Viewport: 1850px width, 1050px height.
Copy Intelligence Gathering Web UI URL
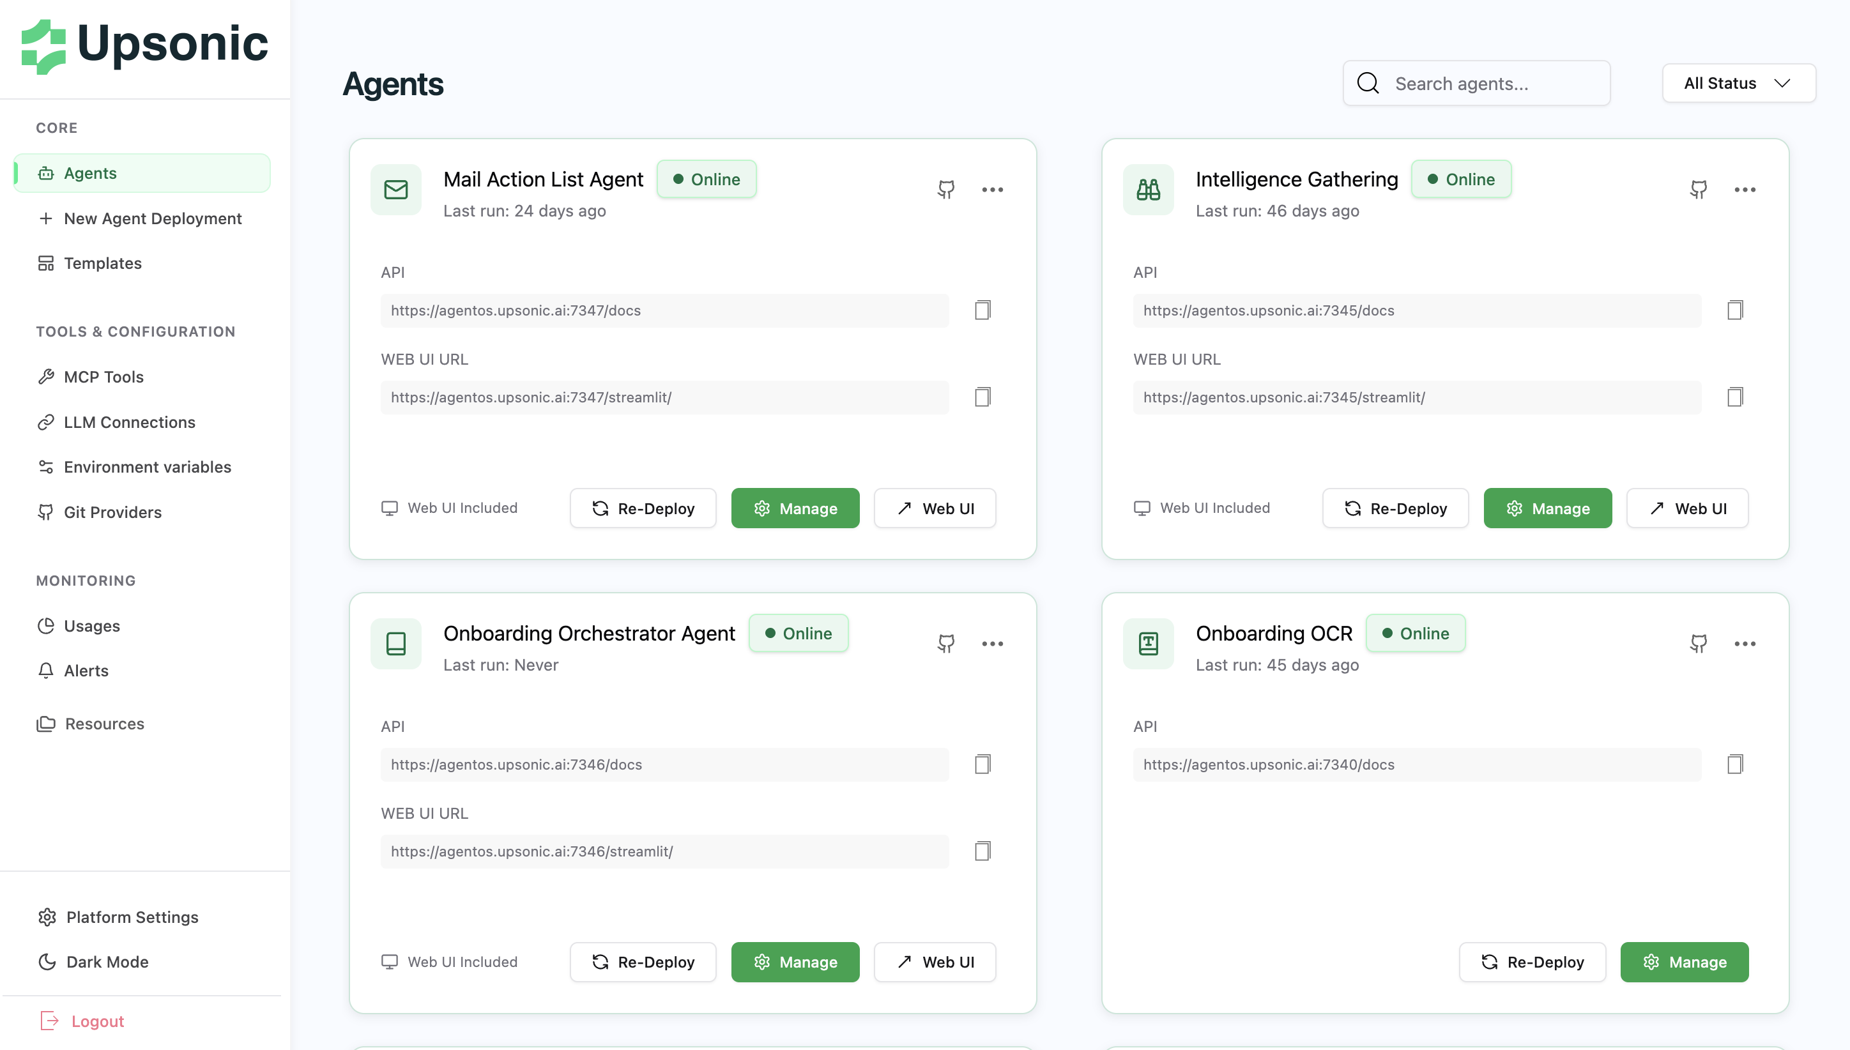[x=1734, y=397]
